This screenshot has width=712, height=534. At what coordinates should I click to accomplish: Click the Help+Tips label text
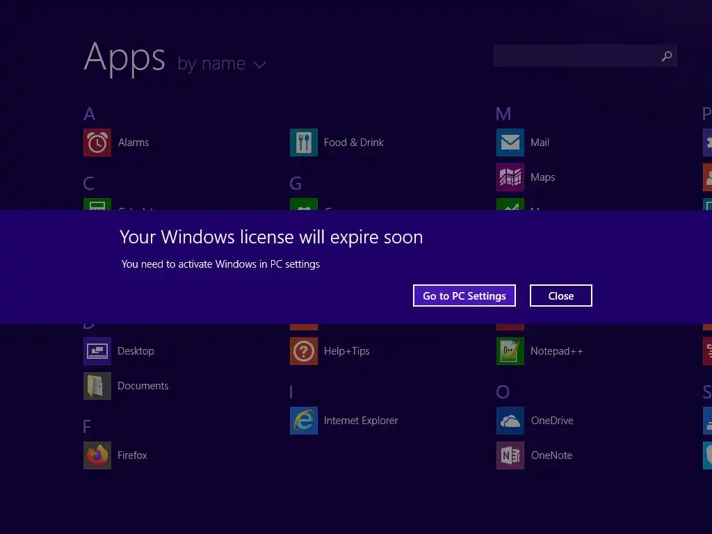347,351
